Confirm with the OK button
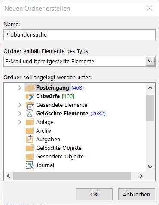 coord(94,194)
